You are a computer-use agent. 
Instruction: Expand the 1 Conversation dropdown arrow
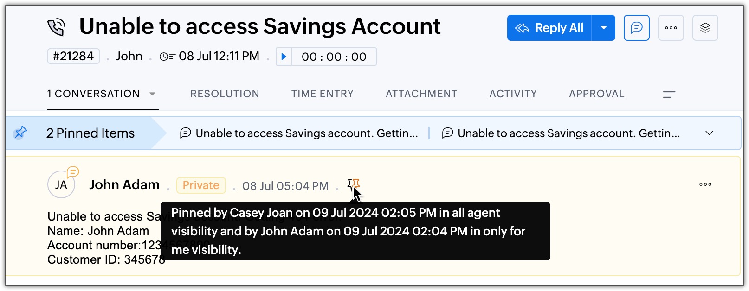pyautogui.click(x=152, y=94)
